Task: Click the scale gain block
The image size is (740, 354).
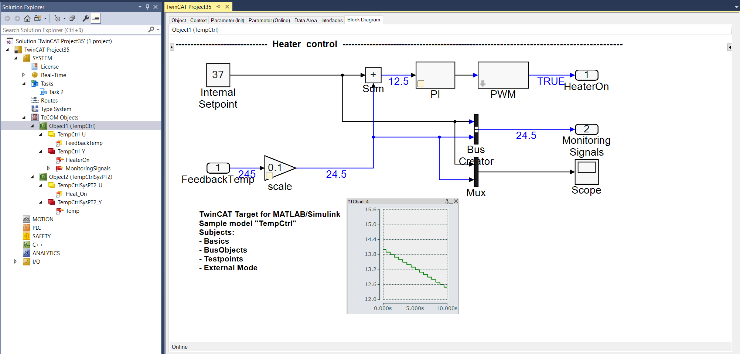Action: pos(280,168)
